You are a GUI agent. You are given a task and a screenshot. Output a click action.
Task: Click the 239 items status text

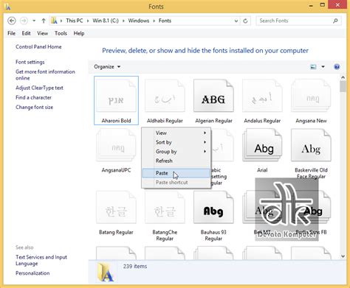tap(135, 266)
